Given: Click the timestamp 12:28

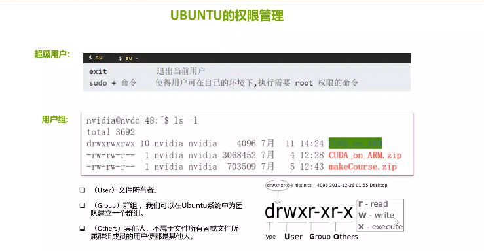Looking at the screenshot, I should [x=312, y=155].
